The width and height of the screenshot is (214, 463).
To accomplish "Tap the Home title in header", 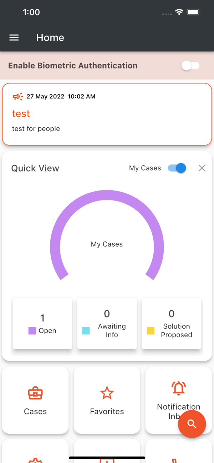I will click(50, 37).
